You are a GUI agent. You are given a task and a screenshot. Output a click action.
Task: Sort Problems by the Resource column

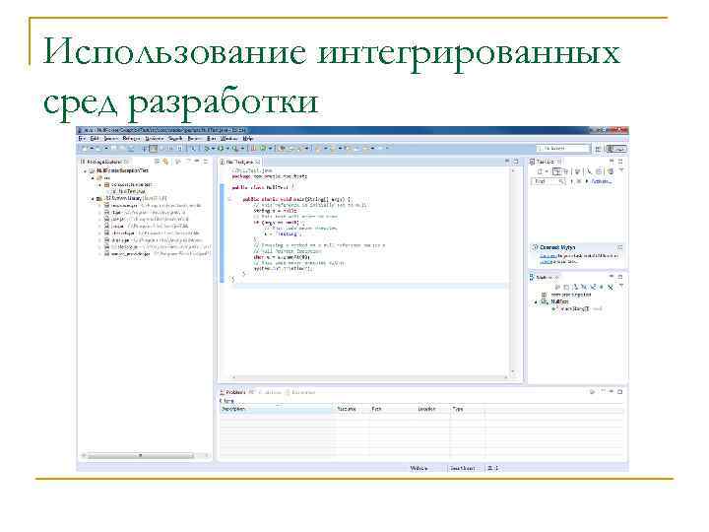click(352, 409)
